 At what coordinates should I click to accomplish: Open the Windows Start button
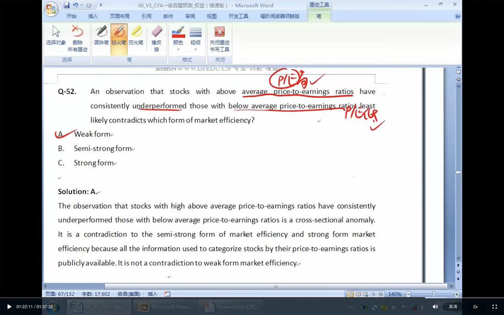[x=53, y=307]
